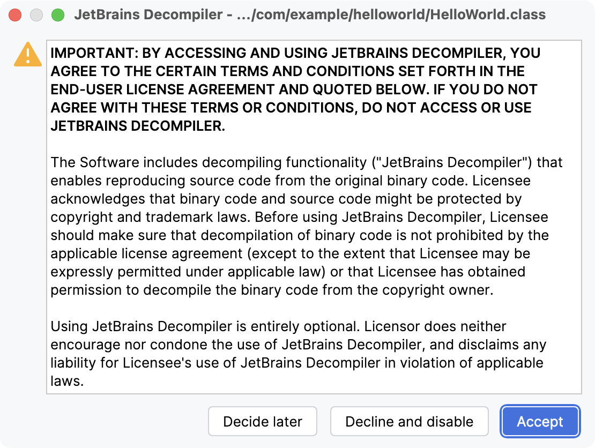The width and height of the screenshot is (595, 448).
Task: Postpone the decision with "Decide later"
Action: pyautogui.click(x=263, y=421)
